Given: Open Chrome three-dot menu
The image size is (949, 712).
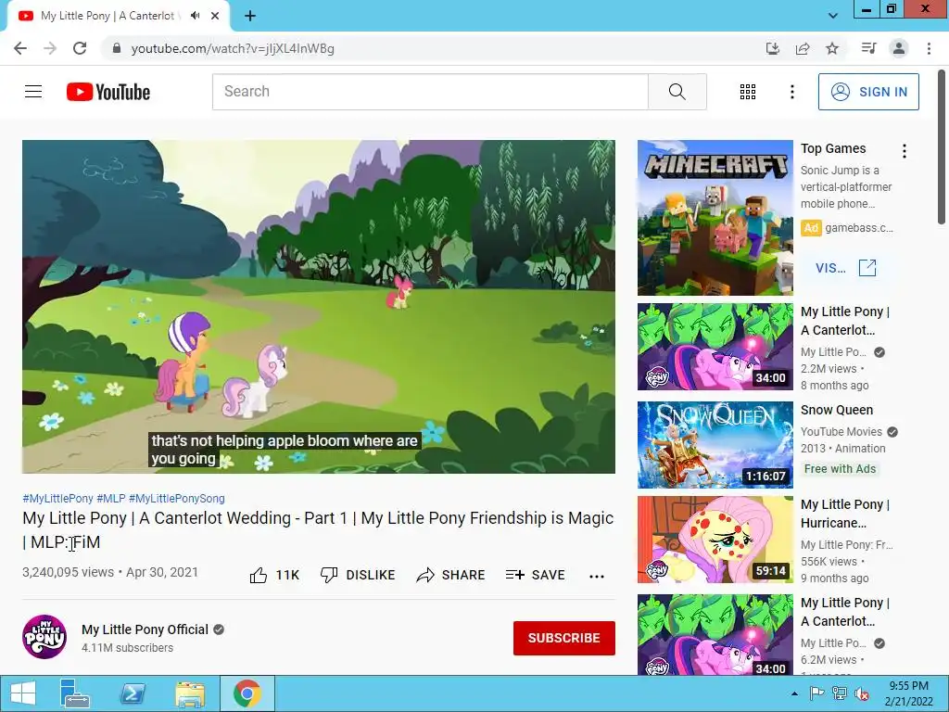Looking at the screenshot, I should 929,48.
